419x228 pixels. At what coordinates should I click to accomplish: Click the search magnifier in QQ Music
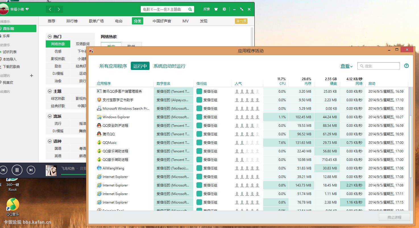[x=190, y=9]
